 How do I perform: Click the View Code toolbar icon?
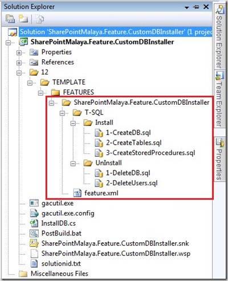(x=40, y=19)
